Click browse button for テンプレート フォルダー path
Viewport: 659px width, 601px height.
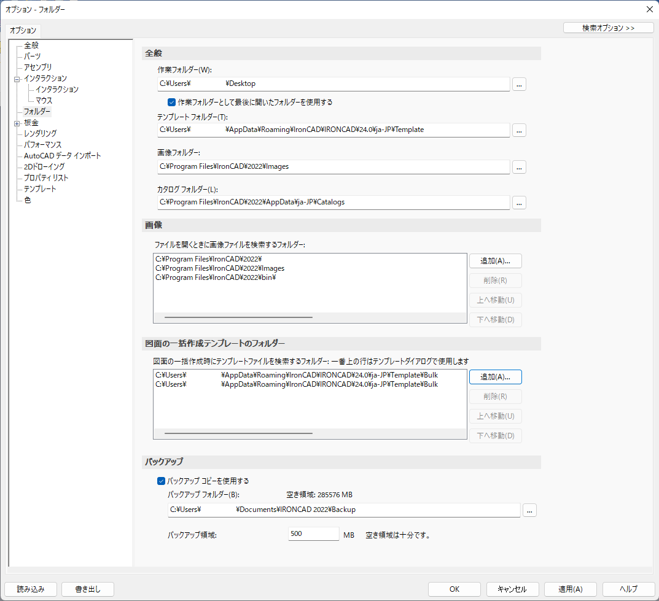[x=519, y=130]
